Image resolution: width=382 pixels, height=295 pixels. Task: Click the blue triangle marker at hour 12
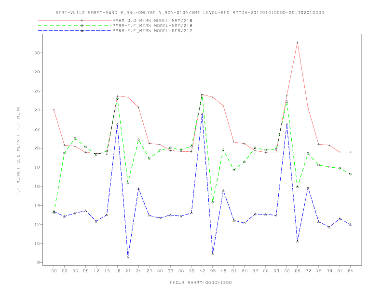pyautogui.click(x=96, y=221)
